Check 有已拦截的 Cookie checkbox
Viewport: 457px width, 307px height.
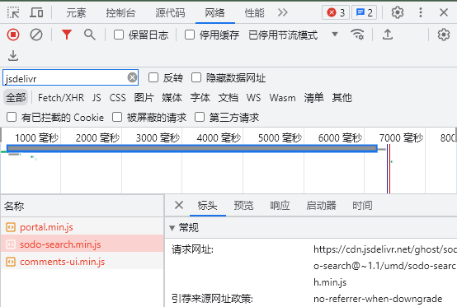pos(12,117)
